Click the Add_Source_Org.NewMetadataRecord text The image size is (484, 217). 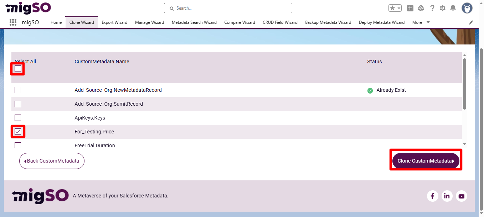118,90
